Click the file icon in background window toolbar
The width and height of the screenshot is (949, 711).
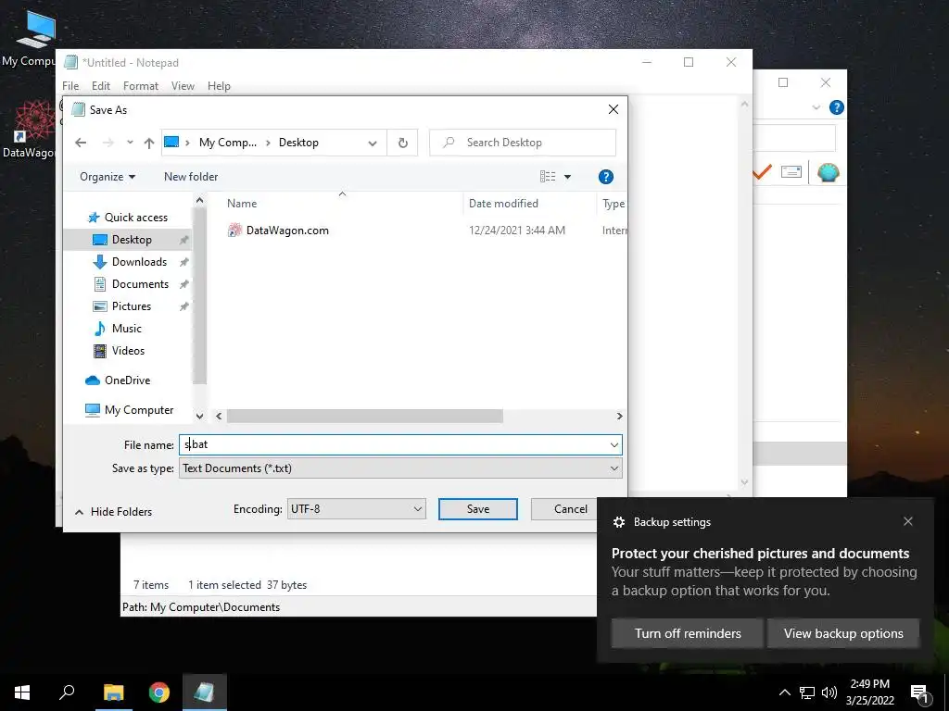pyautogui.click(x=791, y=172)
